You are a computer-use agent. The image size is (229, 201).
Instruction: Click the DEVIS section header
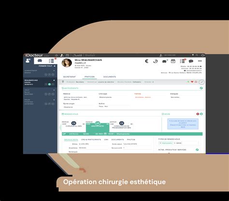[x=166, y=114]
